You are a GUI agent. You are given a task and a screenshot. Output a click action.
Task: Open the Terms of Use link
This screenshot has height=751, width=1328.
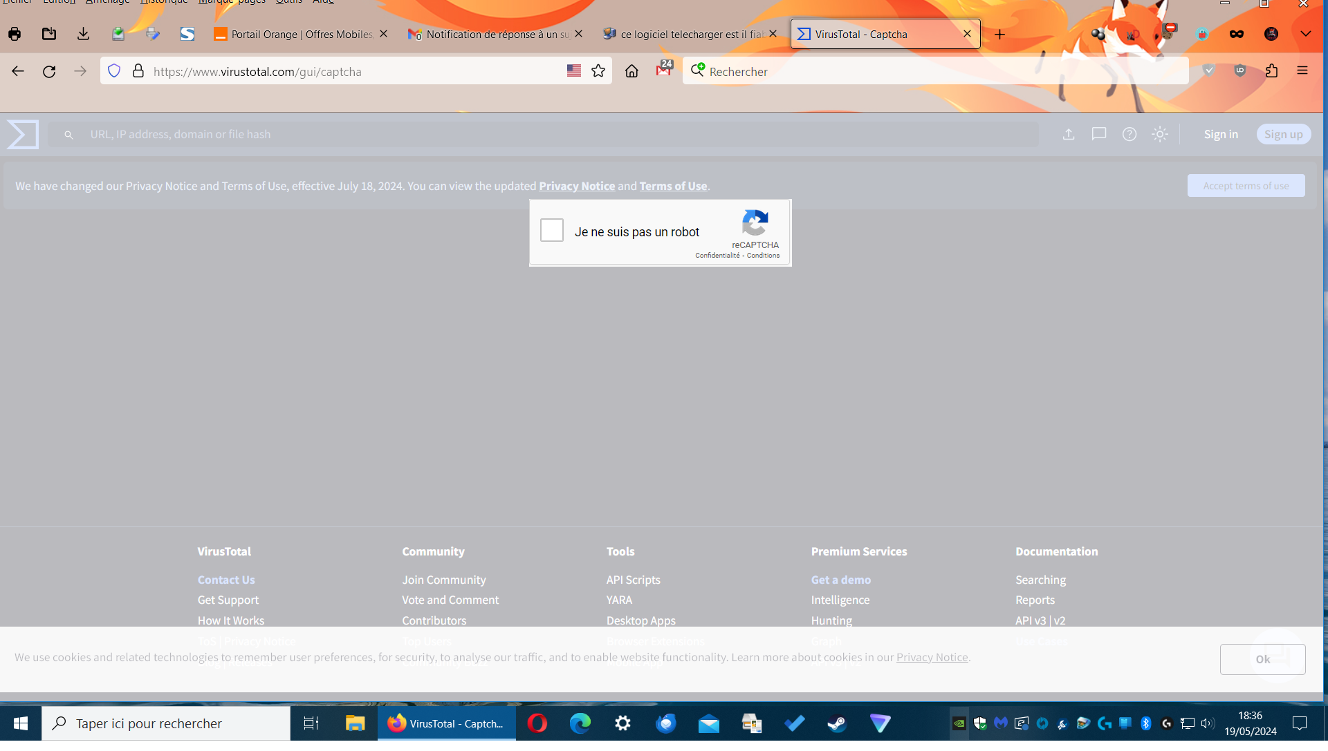point(673,186)
